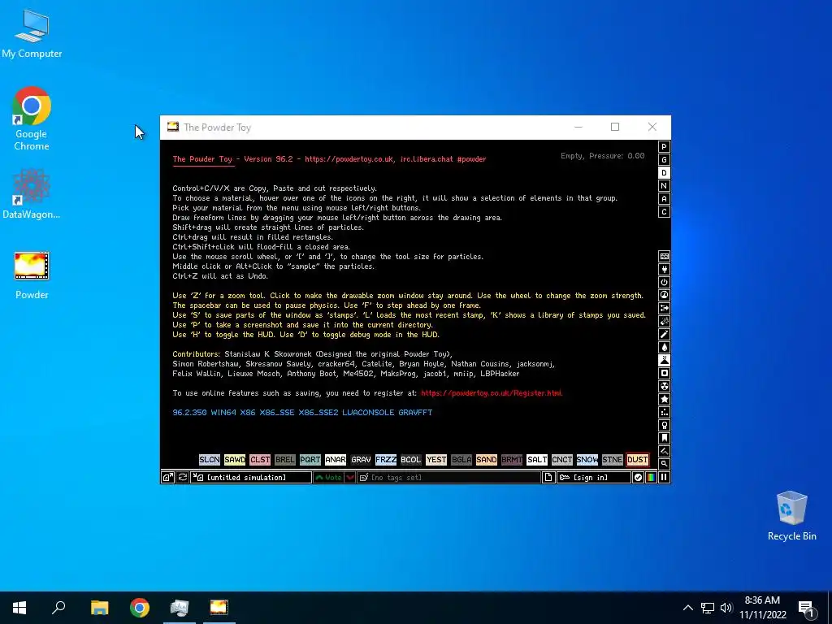Open the Electronics plug icon section
The image size is (832, 624).
[664, 269]
